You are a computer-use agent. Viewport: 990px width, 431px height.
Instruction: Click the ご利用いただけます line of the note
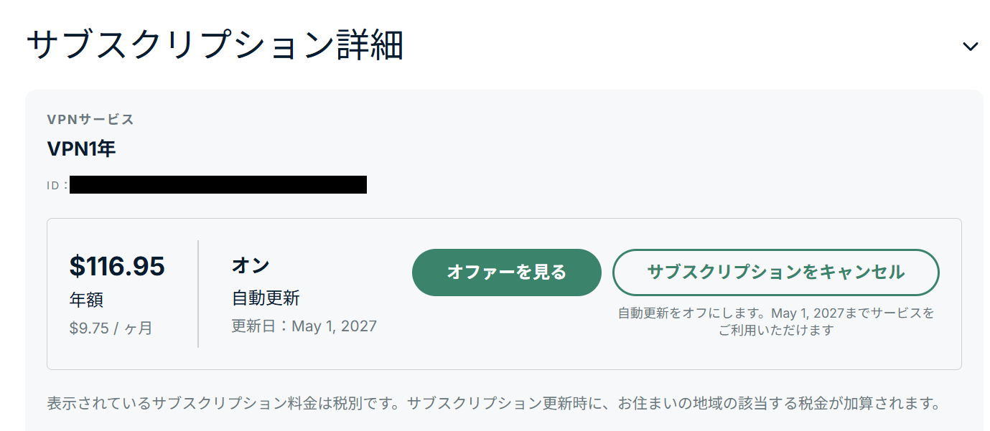(776, 331)
